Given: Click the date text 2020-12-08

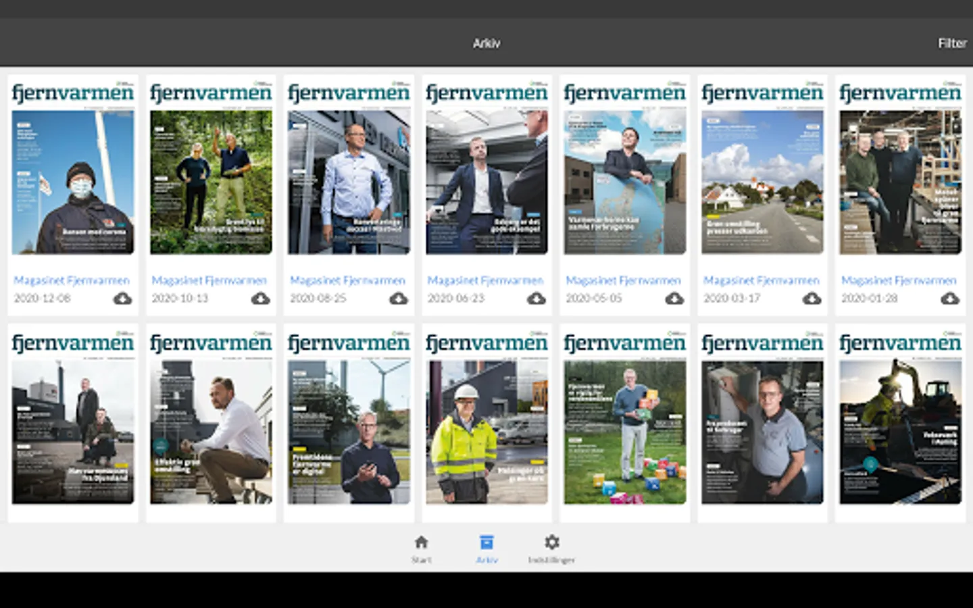Looking at the screenshot, I should [42, 298].
